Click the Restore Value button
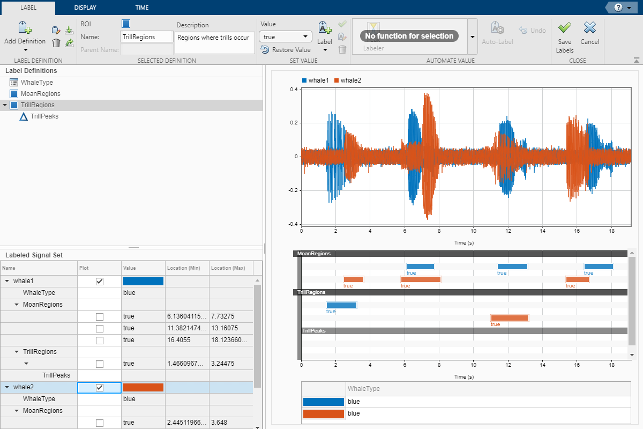 click(x=286, y=50)
